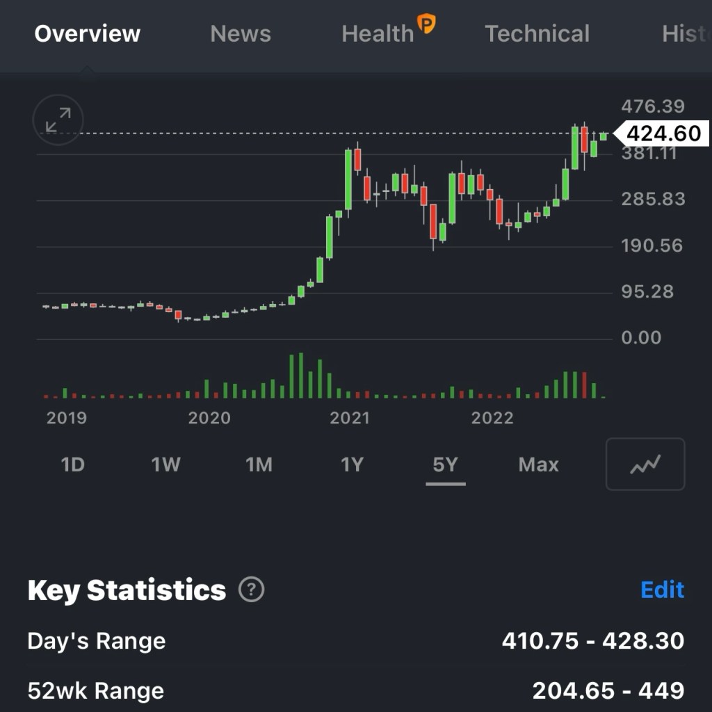The width and height of the screenshot is (712, 712).
Task: Tap the 424.60 current price label
Action: 664,133
